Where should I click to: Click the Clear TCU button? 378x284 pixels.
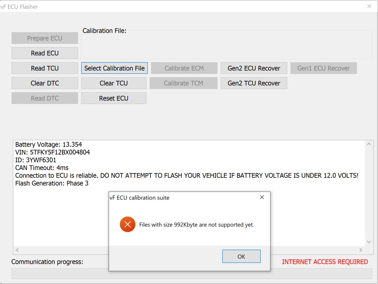[114, 83]
